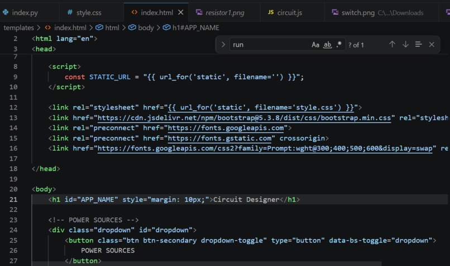Click the JS icon on circuit.js tab
This screenshot has width=450, height=266.
[x=271, y=12]
